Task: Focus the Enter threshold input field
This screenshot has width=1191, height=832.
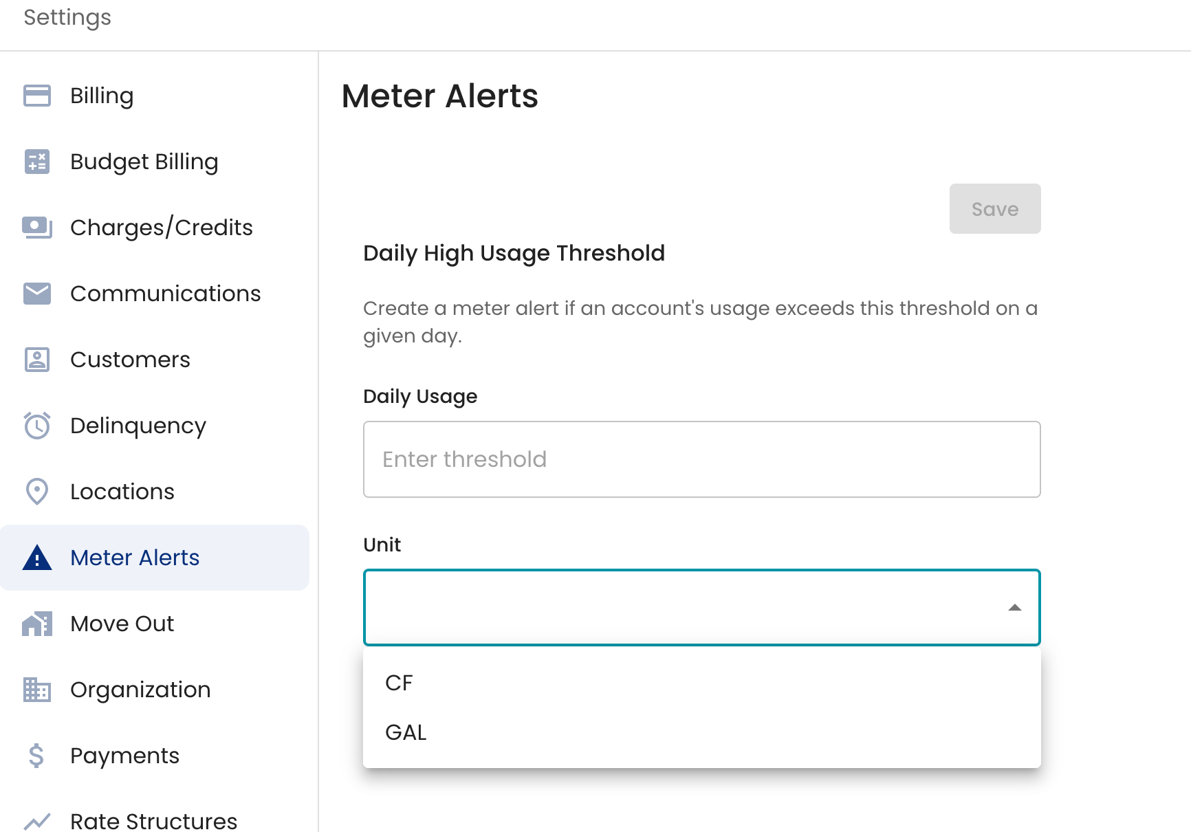Action: click(701, 459)
